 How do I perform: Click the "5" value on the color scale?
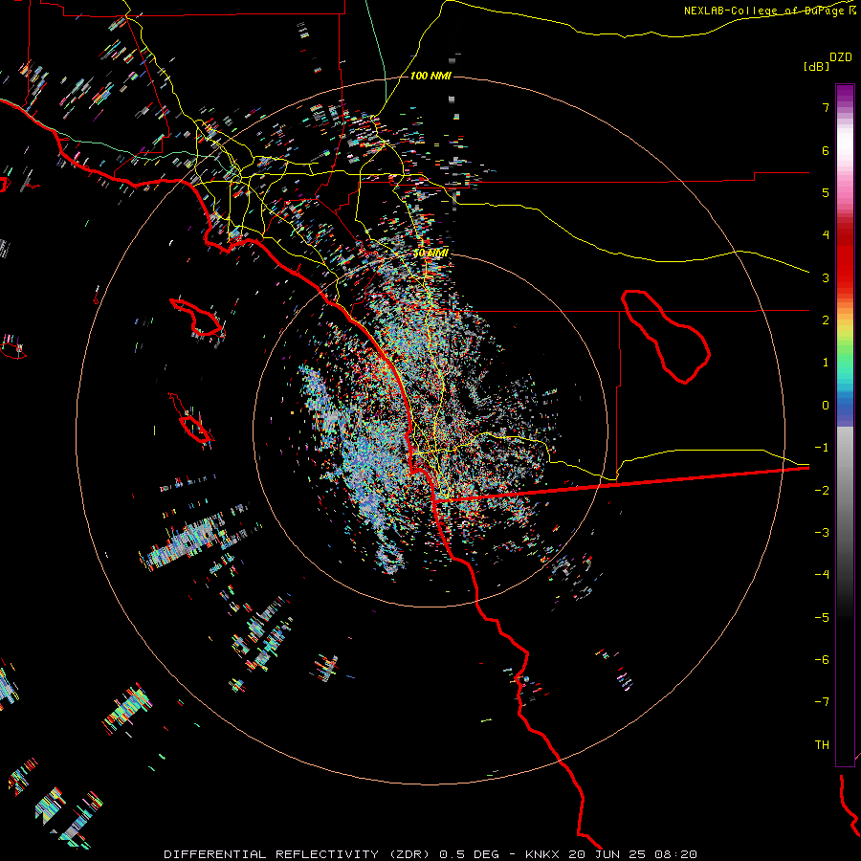coord(826,192)
